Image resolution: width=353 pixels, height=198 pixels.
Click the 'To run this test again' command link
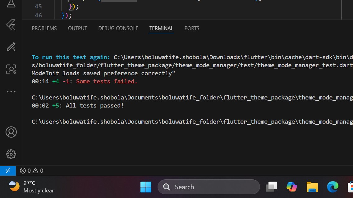coord(70,57)
